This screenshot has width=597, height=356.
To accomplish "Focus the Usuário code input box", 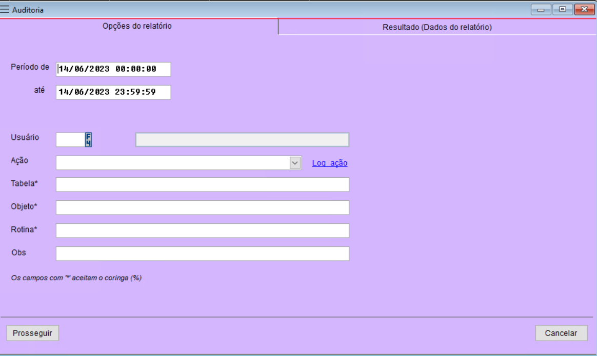I will [70, 140].
